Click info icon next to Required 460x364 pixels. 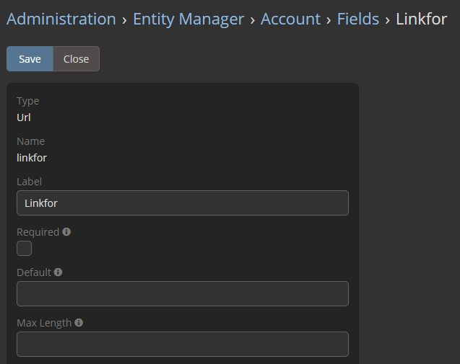point(66,232)
